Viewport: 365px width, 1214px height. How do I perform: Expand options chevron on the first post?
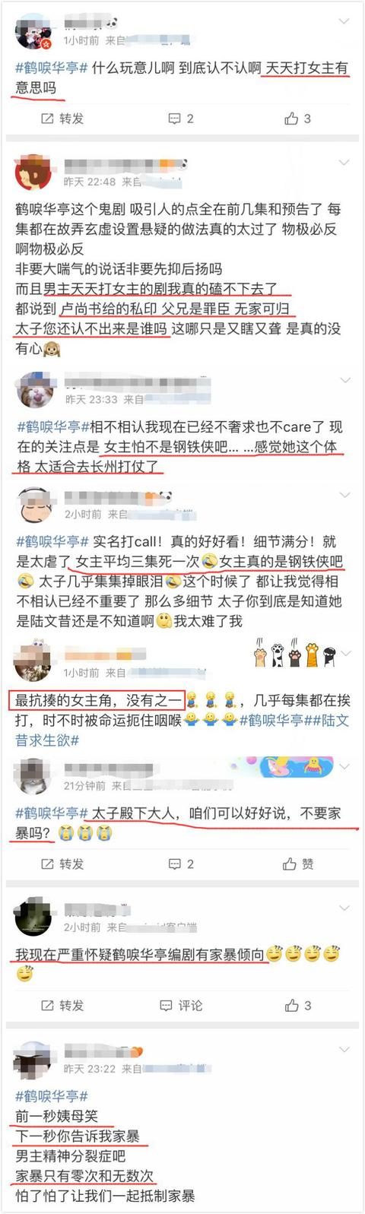344,22
